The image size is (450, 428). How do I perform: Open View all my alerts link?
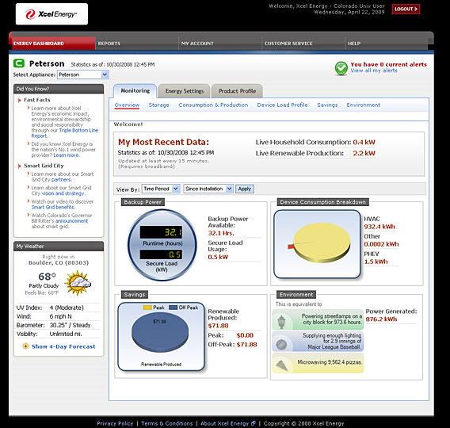(374, 71)
